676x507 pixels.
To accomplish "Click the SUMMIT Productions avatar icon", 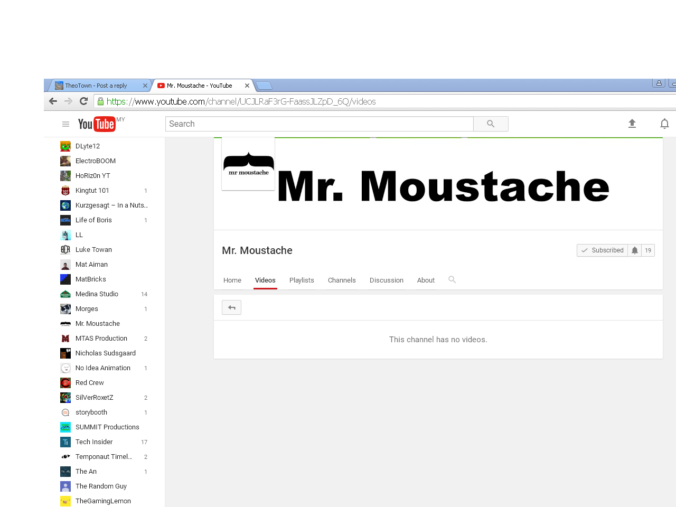I will 65,427.
